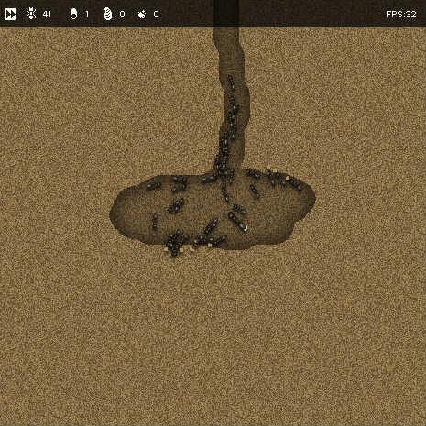Image resolution: width=426 pixels, height=426 pixels.
Task: Click the light crumb at chamber's upper-right rim
Action: 288,178
